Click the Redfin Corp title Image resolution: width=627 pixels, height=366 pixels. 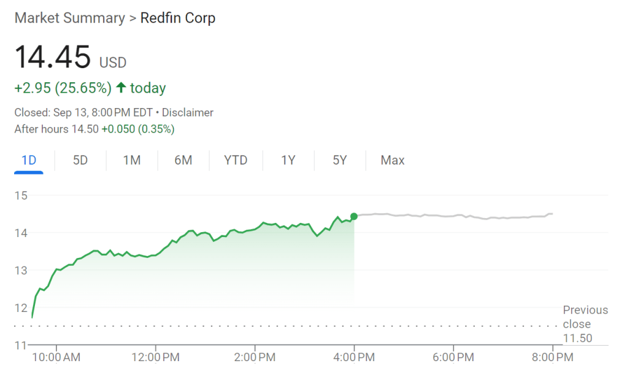pos(178,18)
